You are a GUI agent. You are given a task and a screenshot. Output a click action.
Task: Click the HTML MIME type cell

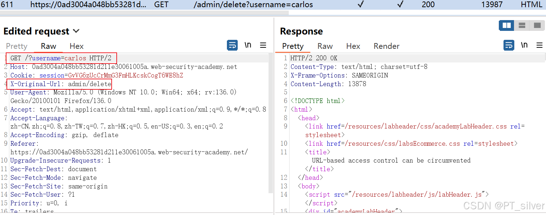(x=532, y=5)
